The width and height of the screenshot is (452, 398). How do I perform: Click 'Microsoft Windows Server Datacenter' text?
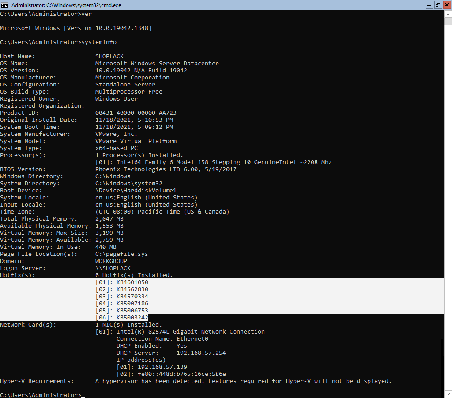157,64
